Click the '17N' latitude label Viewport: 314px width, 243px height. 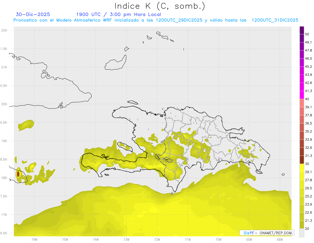coord(4,215)
